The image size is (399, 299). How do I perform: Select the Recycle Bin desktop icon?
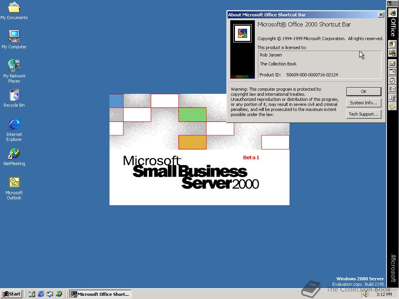pos(14,98)
